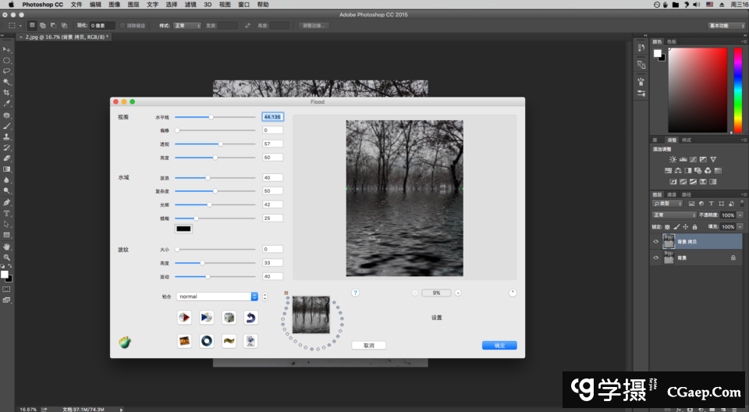This screenshot has height=412, width=749.
Task: Click the Brightness/Contrast sun adjustment icon
Action: click(x=673, y=159)
